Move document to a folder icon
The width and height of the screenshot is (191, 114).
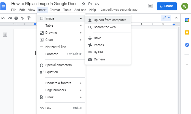[90, 4]
